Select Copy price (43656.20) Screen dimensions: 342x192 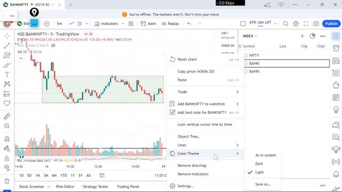point(205,71)
